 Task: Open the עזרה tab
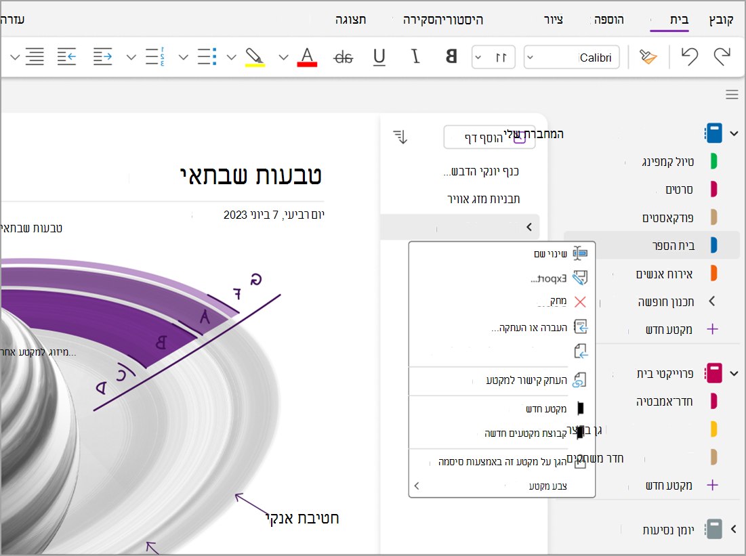point(12,20)
